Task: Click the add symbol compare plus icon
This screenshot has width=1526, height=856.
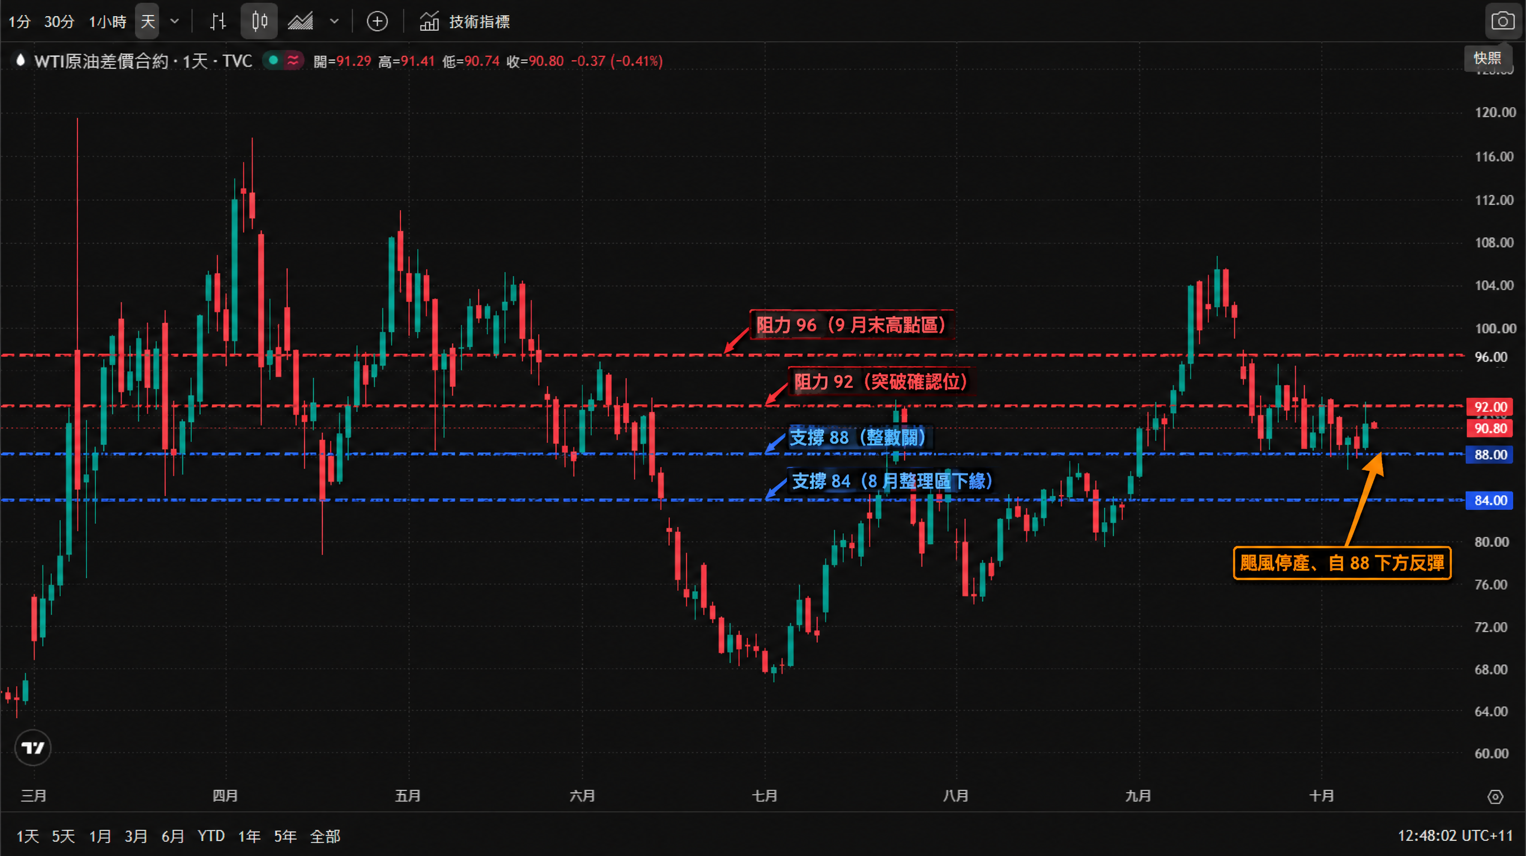Action: click(x=378, y=22)
